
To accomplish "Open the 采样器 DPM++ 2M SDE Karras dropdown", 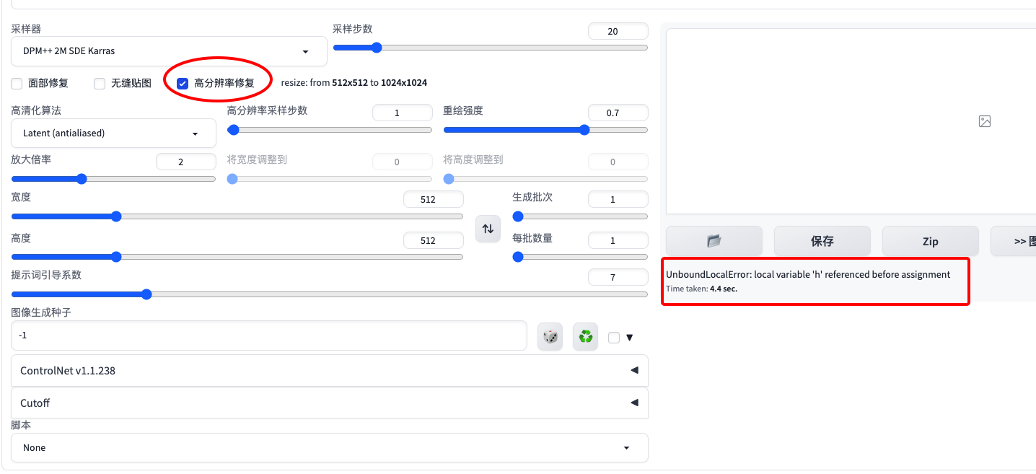I will pyautogui.click(x=169, y=51).
